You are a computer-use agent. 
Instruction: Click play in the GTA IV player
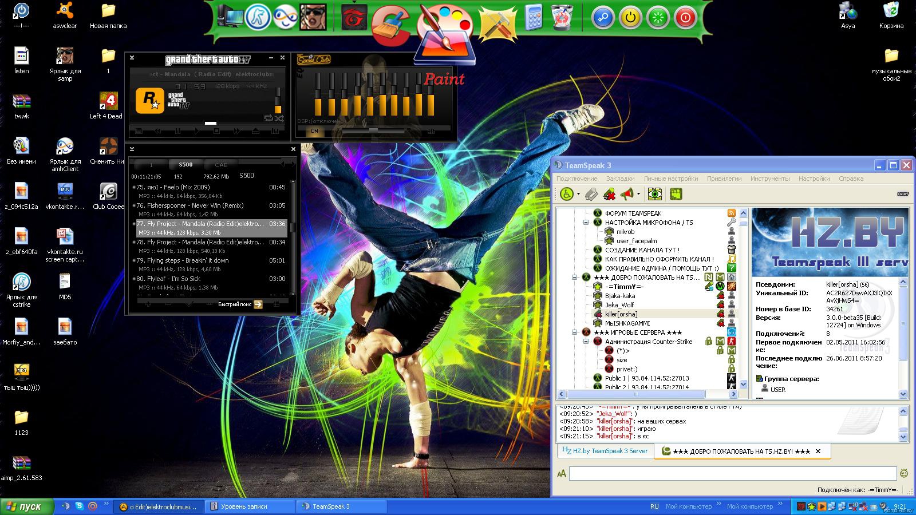[x=197, y=131]
